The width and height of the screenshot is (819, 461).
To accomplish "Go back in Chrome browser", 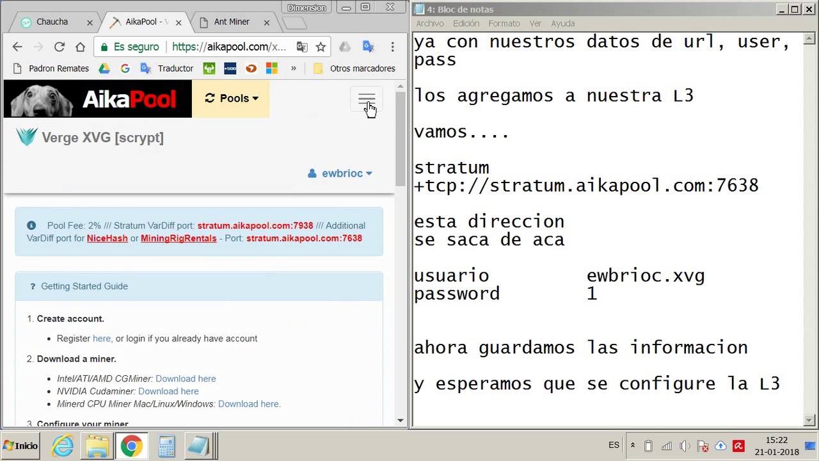I will pyautogui.click(x=17, y=47).
